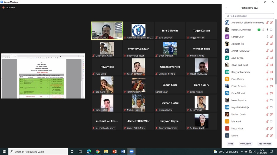This screenshot has height=155, width=277.
Task: Click the Invite button
Action: coord(230,144)
